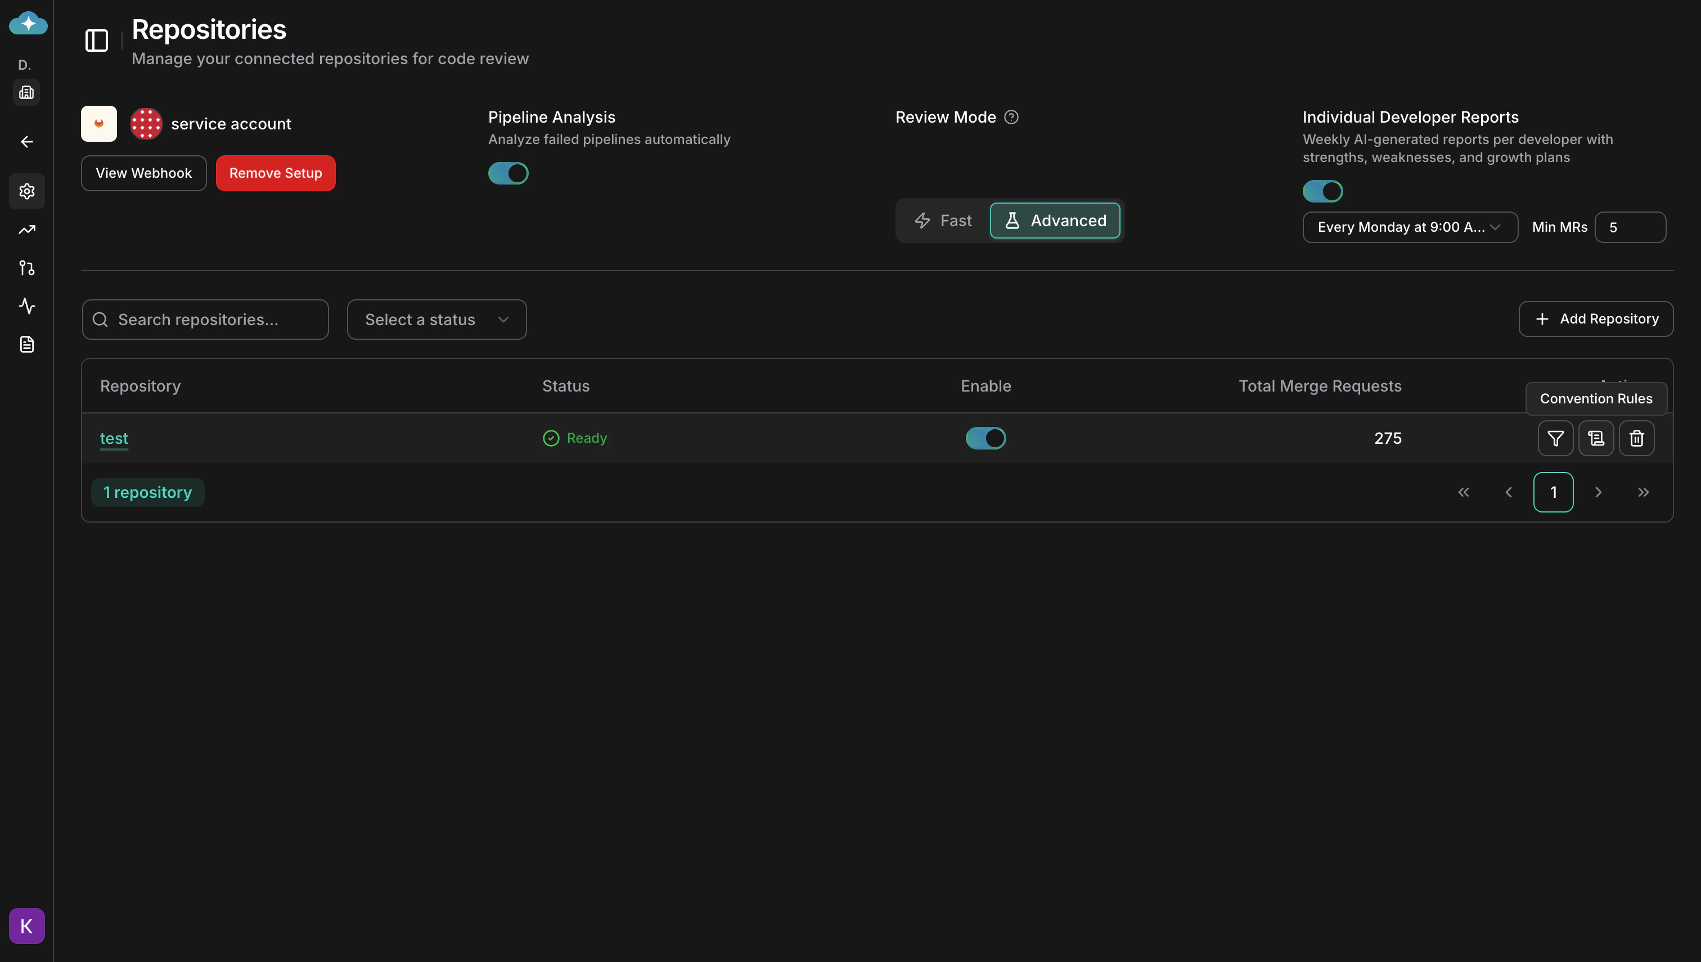Open the Select a status dropdown
This screenshot has width=1701, height=962.
click(436, 319)
